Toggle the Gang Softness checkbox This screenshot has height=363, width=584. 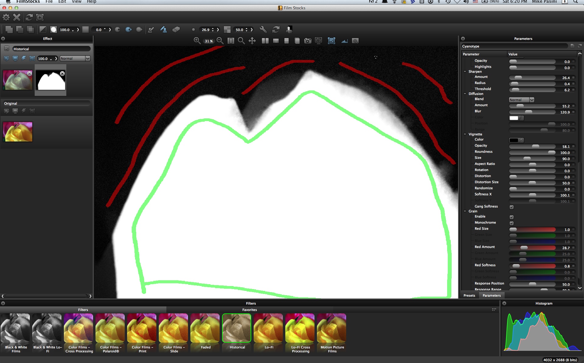tap(512, 207)
